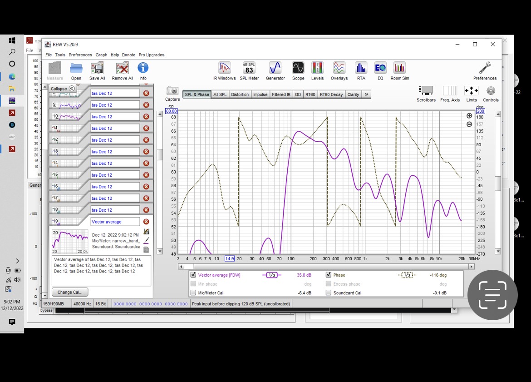Zoom in with the plus magnifier icon
Viewport: 531px width, 382px height.
469,115
